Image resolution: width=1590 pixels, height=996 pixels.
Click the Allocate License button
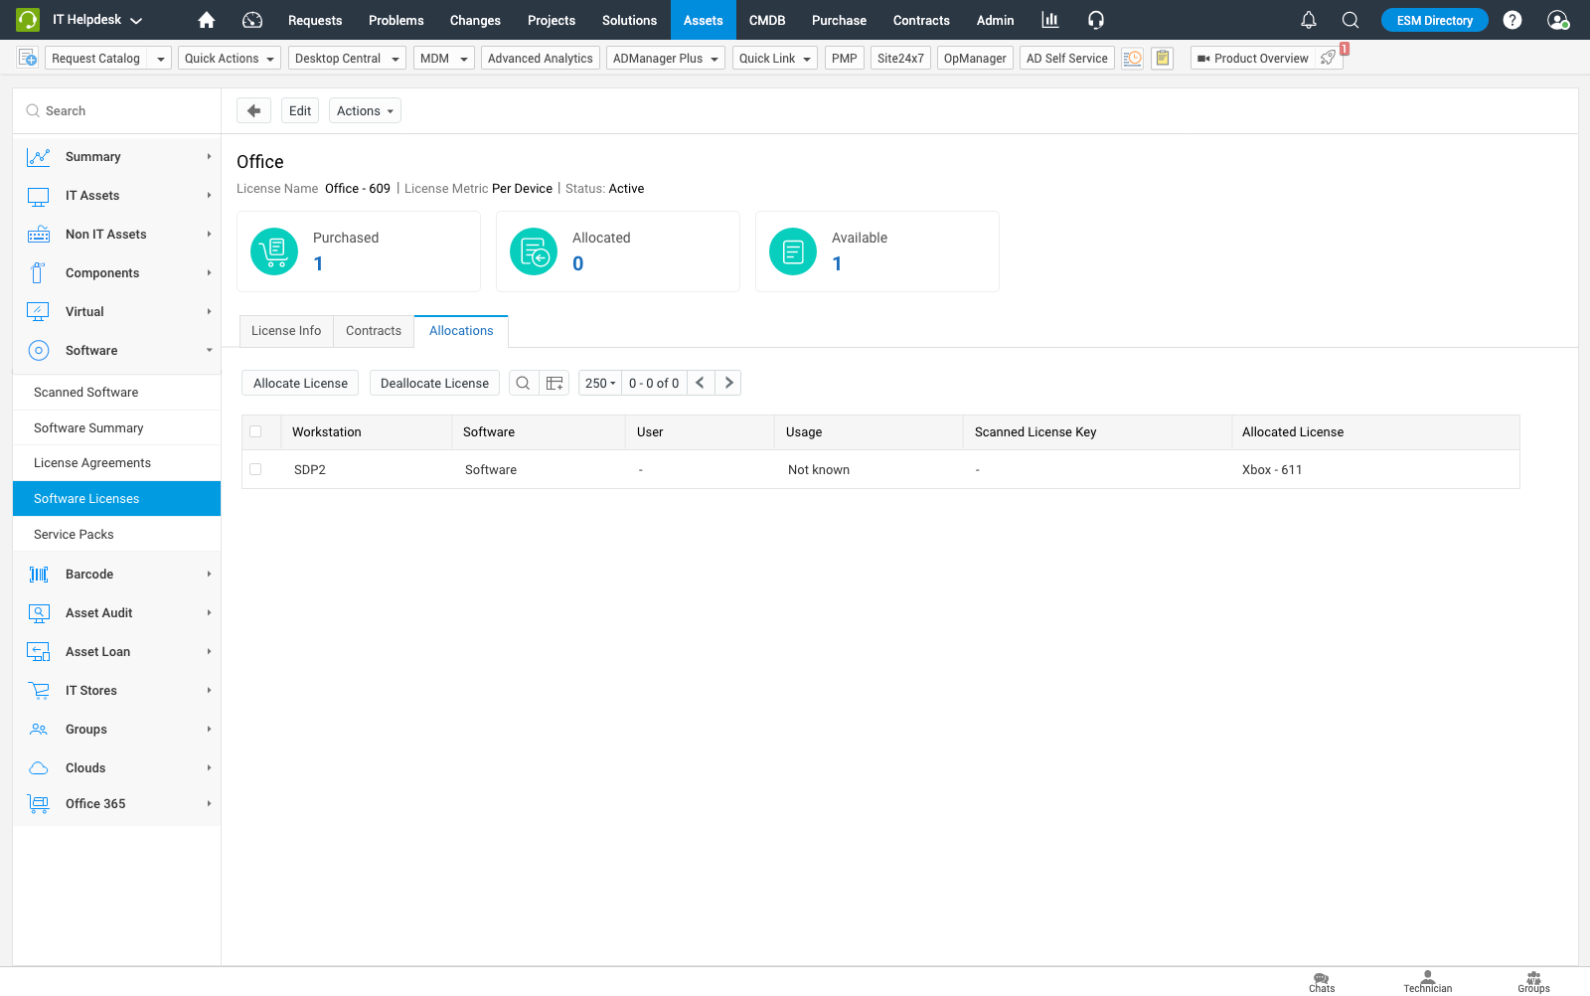coord(300,383)
